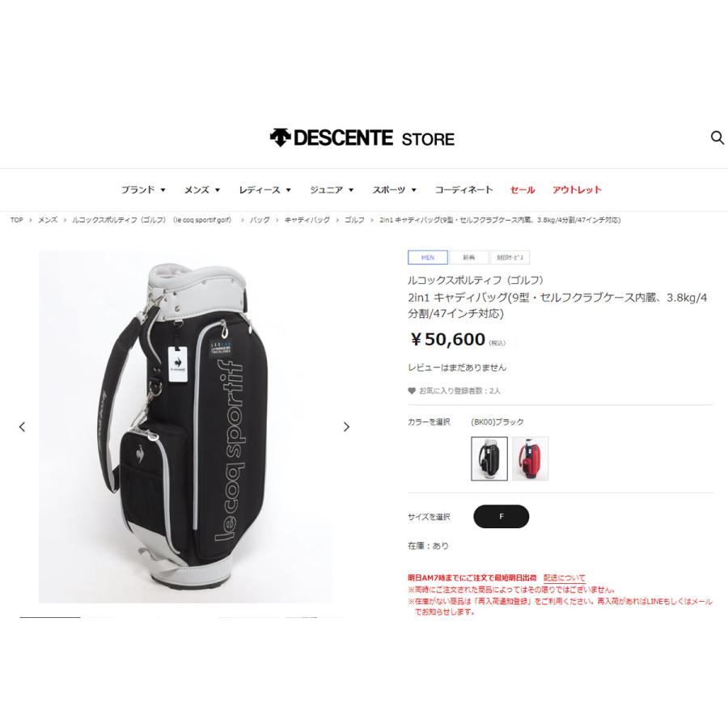Click the Descente Store logo
Viewport: 728px width, 728px height.
tap(362, 138)
